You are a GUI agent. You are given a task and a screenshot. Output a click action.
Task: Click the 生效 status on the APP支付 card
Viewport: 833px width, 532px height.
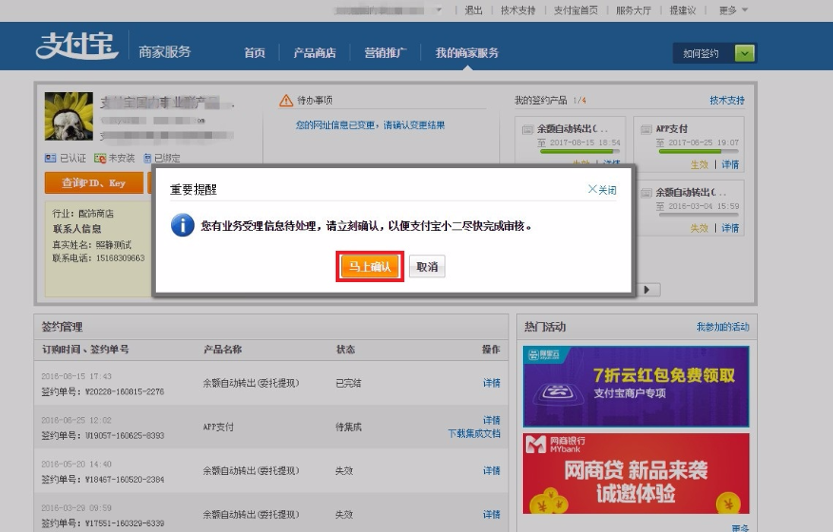pyautogui.click(x=699, y=164)
